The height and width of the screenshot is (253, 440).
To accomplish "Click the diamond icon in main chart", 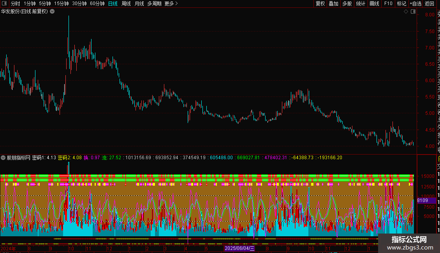I will coord(406,12).
